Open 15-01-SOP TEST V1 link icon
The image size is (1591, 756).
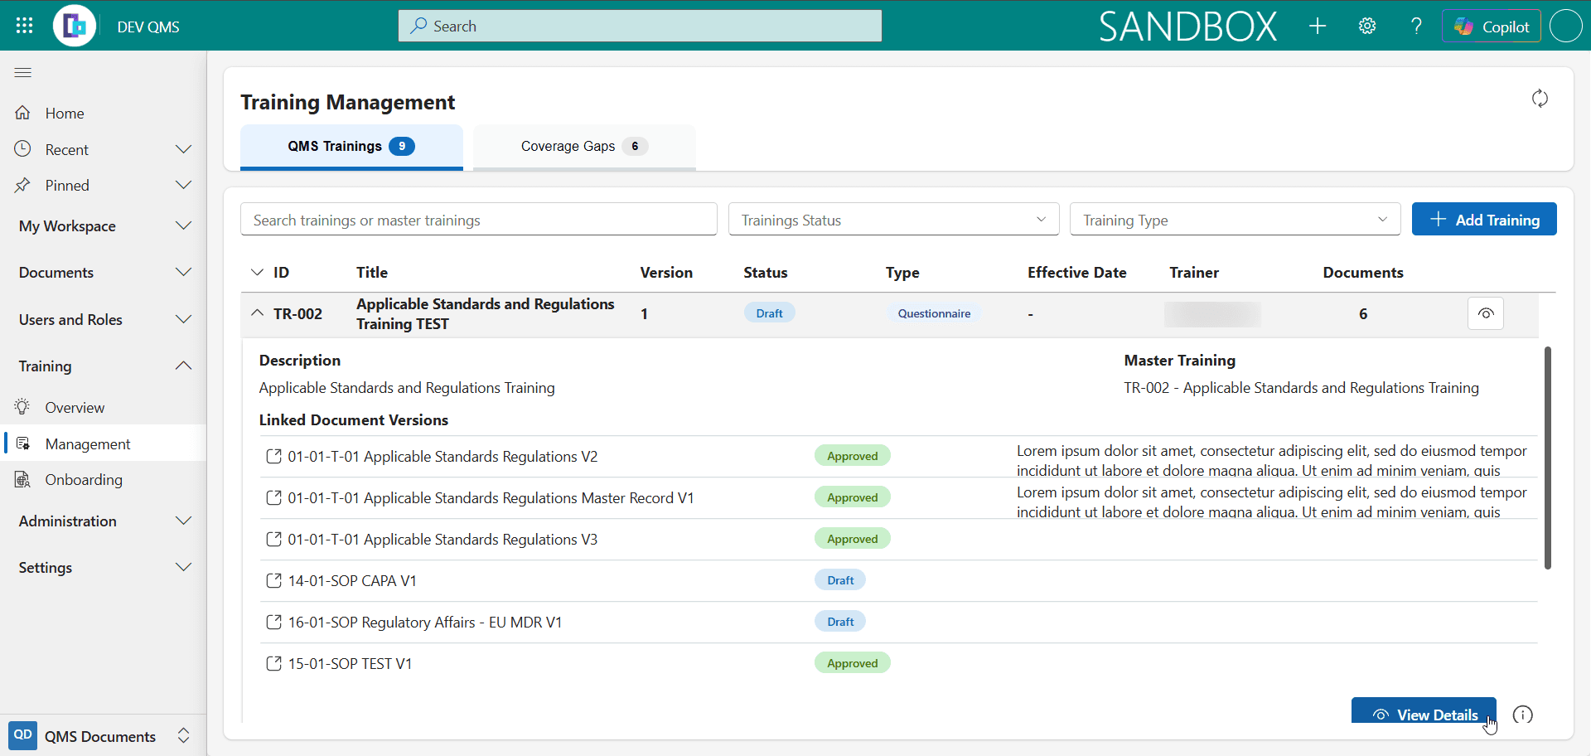tap(273, 664)
